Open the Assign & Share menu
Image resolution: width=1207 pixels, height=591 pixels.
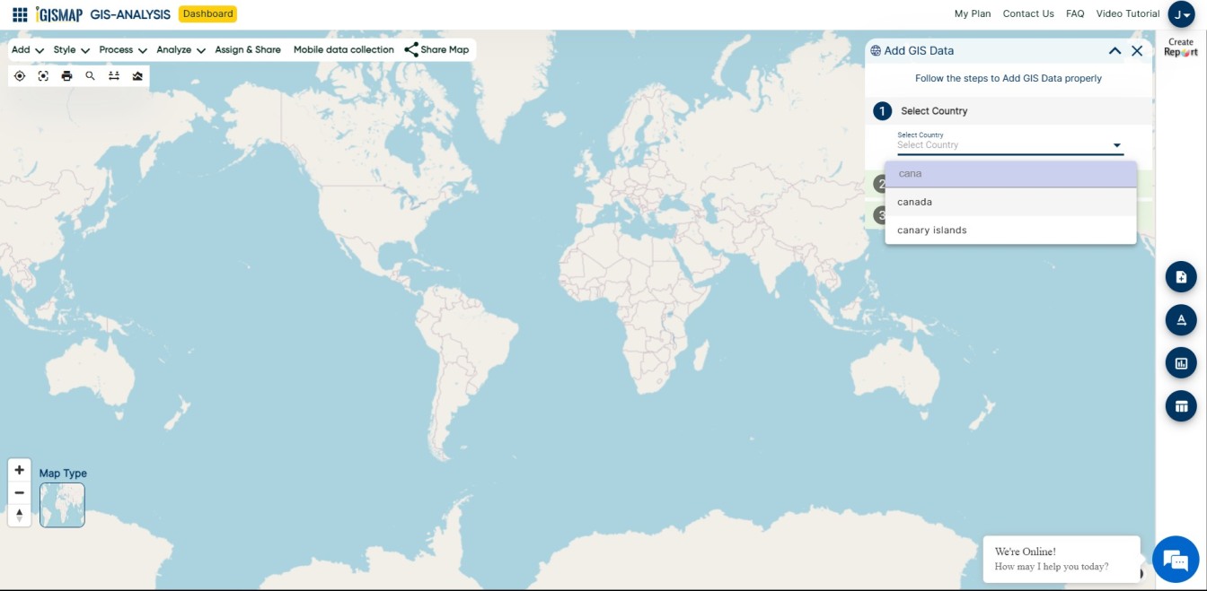pos(247,49)
